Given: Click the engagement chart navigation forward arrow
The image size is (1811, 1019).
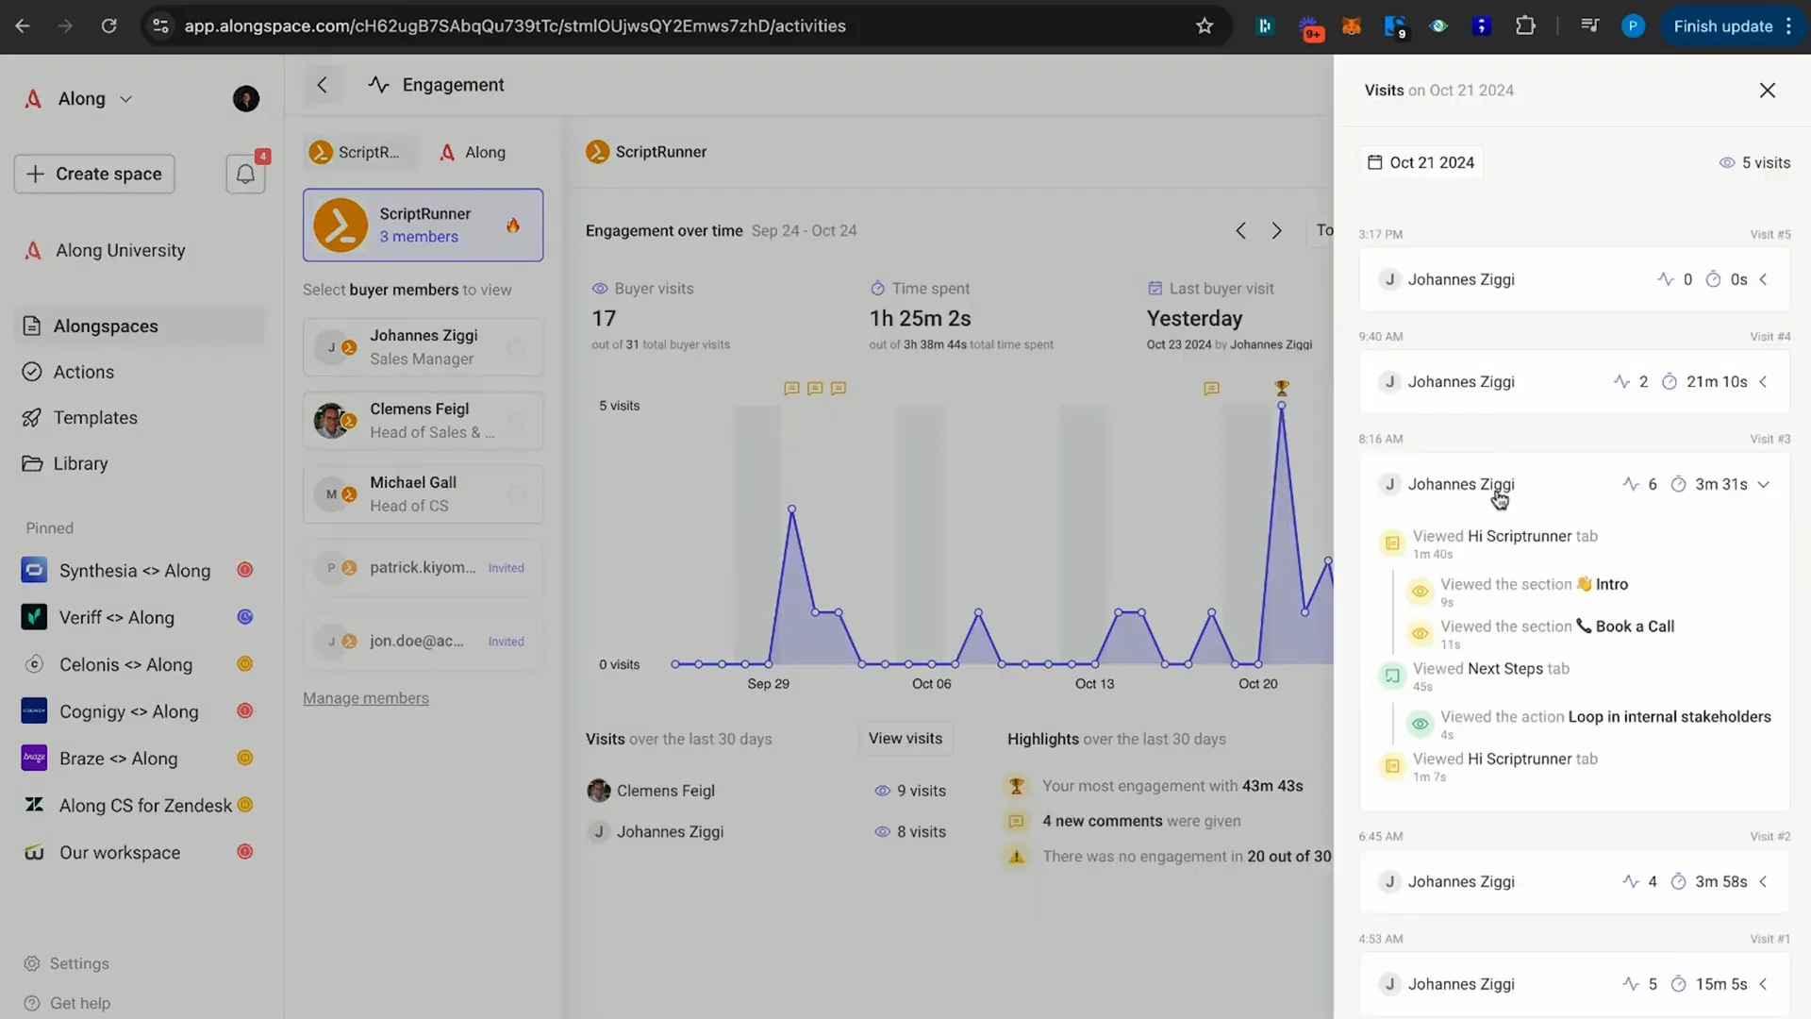Looking at the screenshot, I should [x=1276, y=229].
